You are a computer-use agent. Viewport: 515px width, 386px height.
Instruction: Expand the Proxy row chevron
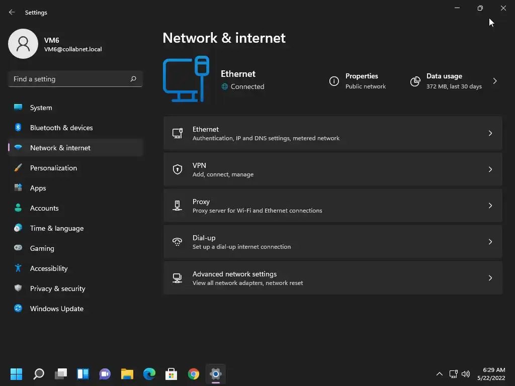coord(490,206)
